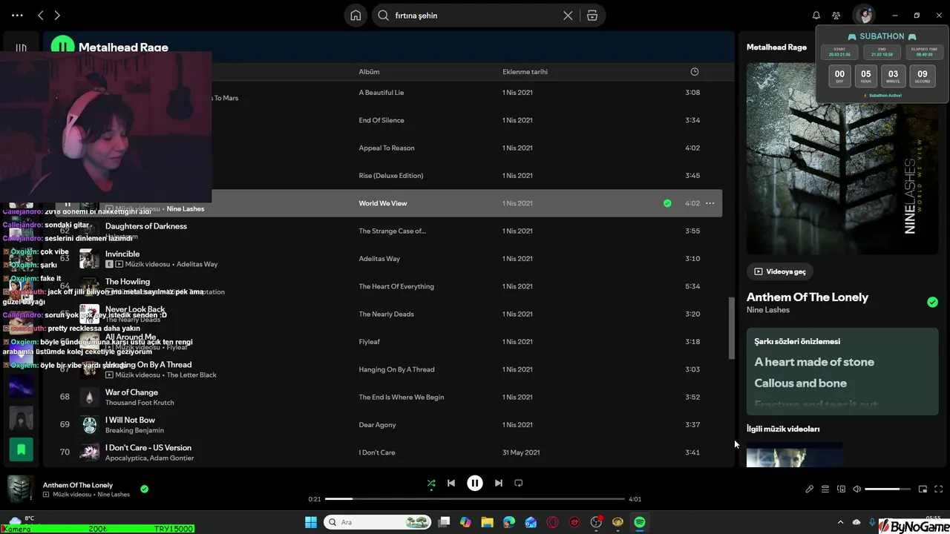The width and height of the screenshot is (950, 534).
Task: Toggle the green saved check on World We View row
Action: [667, 203]
